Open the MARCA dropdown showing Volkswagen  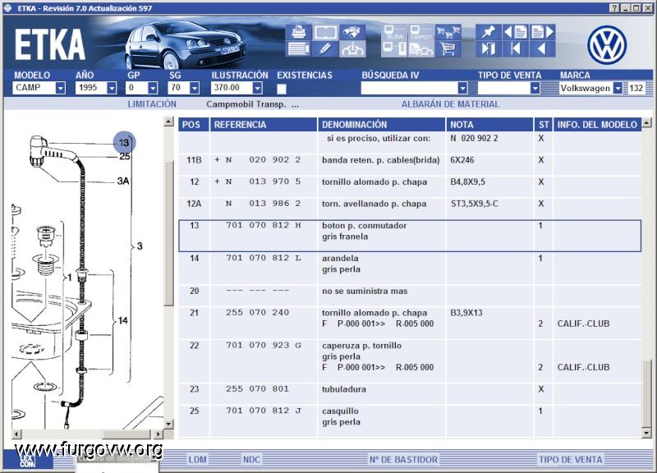pos(618,88)
